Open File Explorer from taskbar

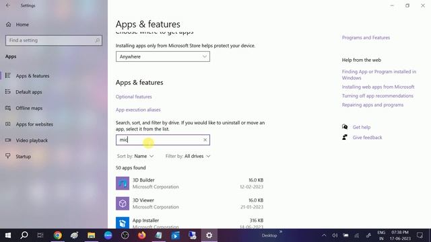[92, 235]
